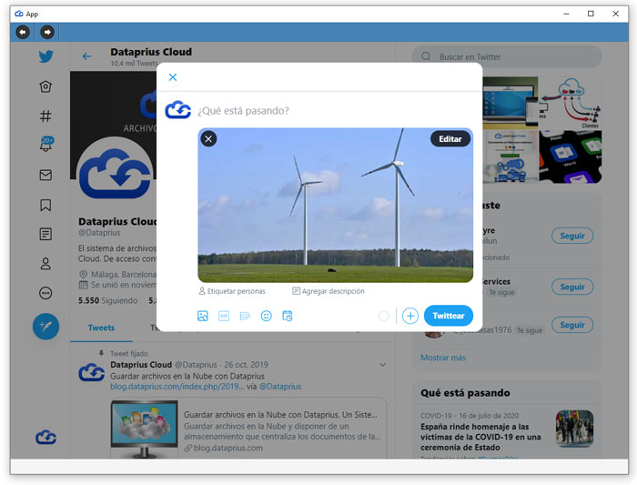
Task: Open the Home icon in sidebar
Action: 45,86
